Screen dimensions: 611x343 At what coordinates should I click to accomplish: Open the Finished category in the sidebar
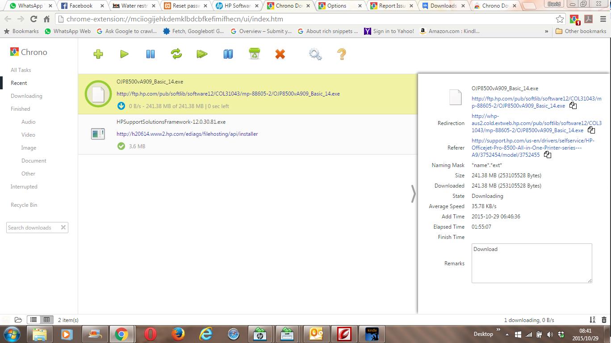tap(21, 109)
